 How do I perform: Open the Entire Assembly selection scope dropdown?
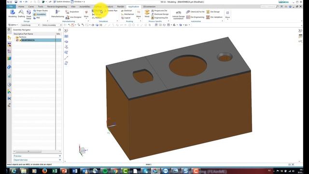point(52,25)
